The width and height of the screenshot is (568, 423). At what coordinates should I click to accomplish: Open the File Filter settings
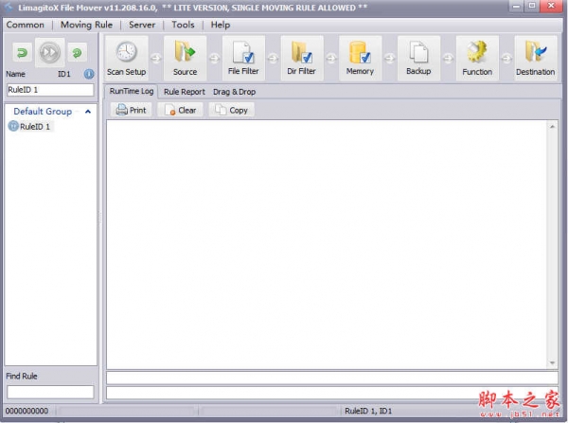(x=243, y=58)
